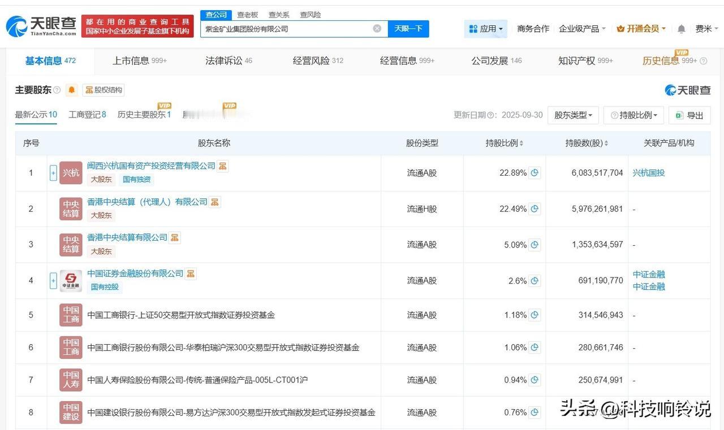Expand row 4 中国证券金融 with plus button
This screenshot has height=430, width=724.
(53, 281)
